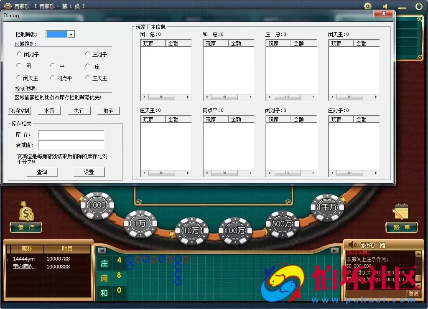This screenshot has height=309, width=428.
Task: Click the horizontal scrollbar under the 闲 bet list
Action: click(x=161, y=97)
